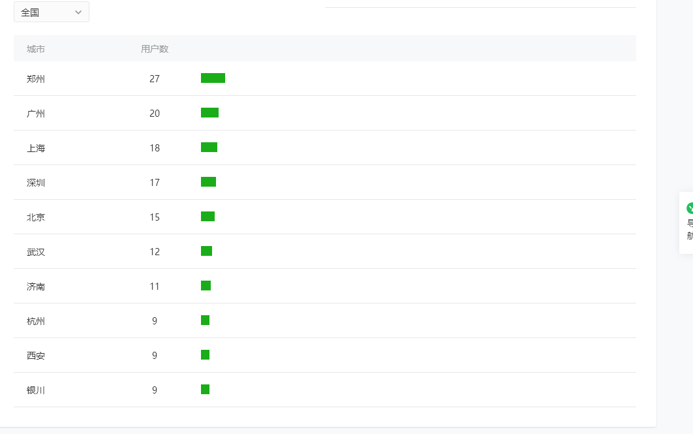
Task: Click the green bar in 西安 row
Action: point(205,355)
